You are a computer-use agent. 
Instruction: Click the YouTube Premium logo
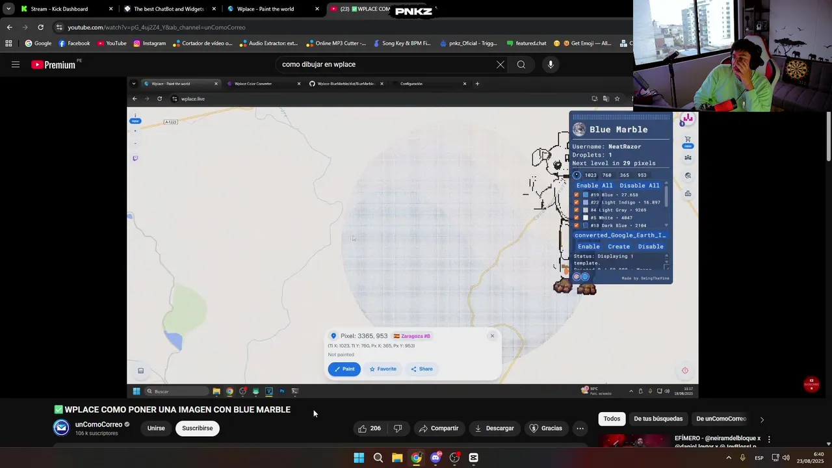click(53, 64)
